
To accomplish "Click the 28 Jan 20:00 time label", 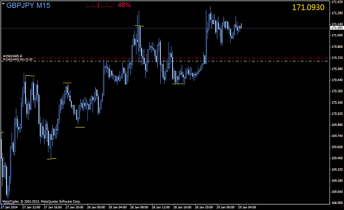I will pyautogui.click(x=204, y=207).
